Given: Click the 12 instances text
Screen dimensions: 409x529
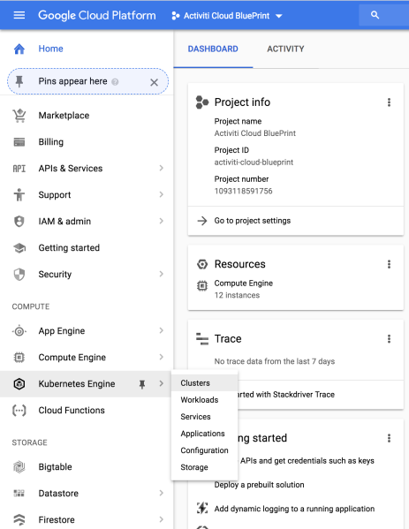Looking at the screenshot, I should pos(237,295).
